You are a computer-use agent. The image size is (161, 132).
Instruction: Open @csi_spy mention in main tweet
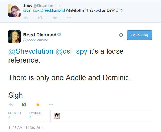point(71,51)
